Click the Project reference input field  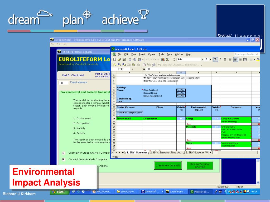point(63,83)
